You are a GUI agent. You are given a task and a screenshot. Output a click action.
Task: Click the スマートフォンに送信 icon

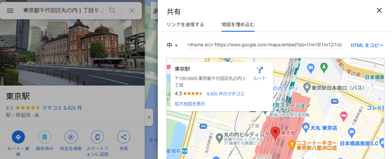(97, 137)
